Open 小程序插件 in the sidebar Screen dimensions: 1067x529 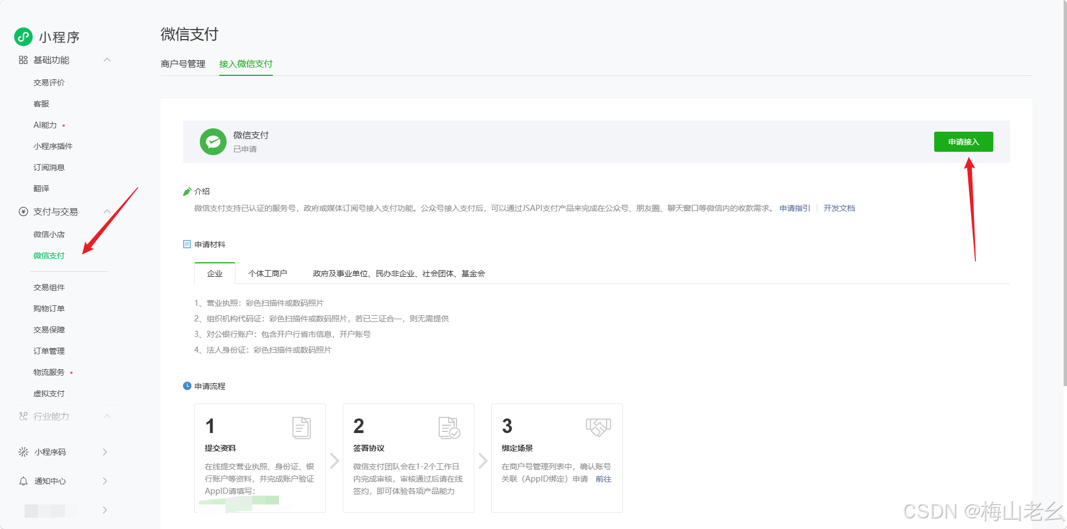53,146
